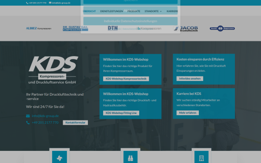Open KDS-Webshop Fitting Line button

point(121,113)
